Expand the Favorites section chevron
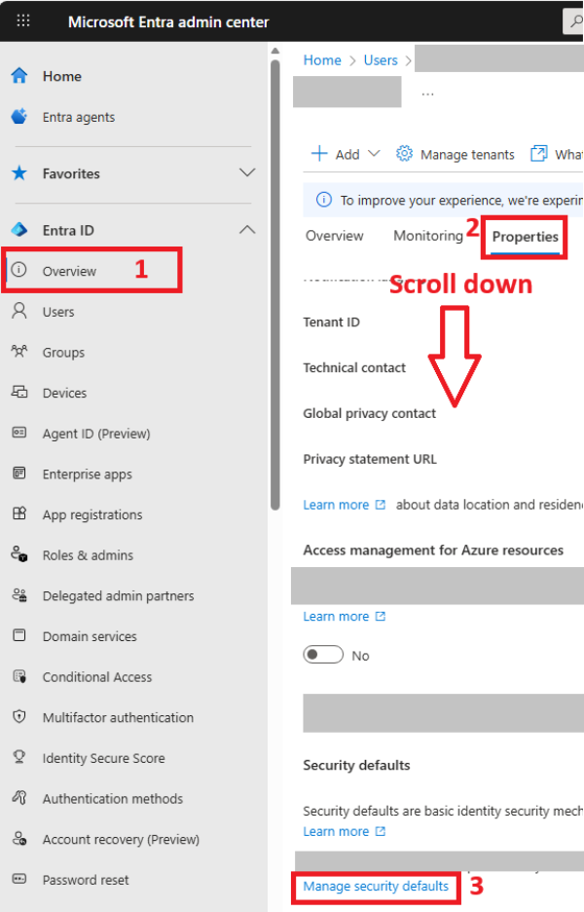 pos(247,172)
